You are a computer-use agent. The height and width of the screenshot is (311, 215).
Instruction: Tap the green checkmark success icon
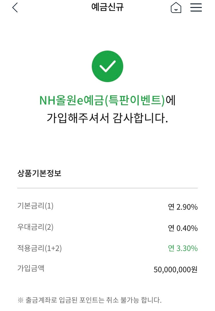pos(107,66)
